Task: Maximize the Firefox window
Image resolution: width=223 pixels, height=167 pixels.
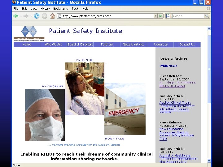Action: pyautogui.click(x=202, y=2)
